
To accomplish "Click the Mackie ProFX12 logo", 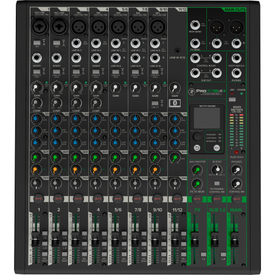I will (207, 92).
